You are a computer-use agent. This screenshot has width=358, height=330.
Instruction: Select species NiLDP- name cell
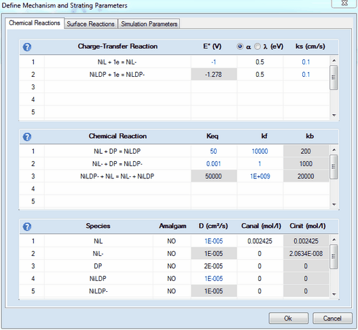point(99,291)
